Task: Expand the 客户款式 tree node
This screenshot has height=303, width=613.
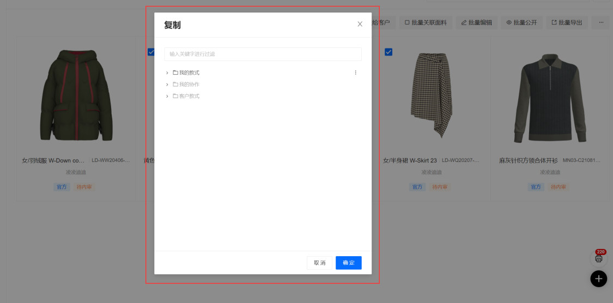Action: pyautogui.click(x=167, y=96)
